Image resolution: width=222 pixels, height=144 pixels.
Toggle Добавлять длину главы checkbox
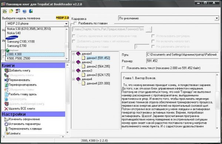pyautogui.click(x=74, y=41)
